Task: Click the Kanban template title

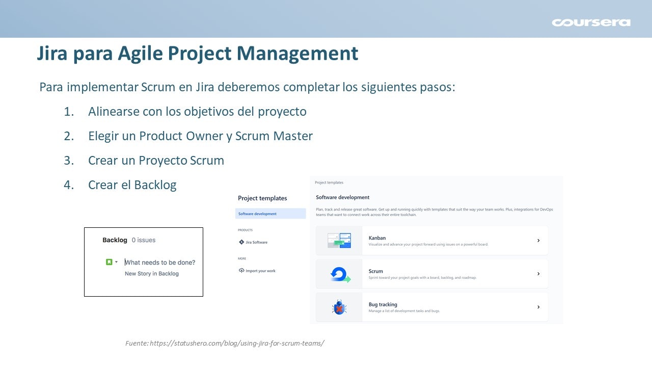Action: pos(377,238)
